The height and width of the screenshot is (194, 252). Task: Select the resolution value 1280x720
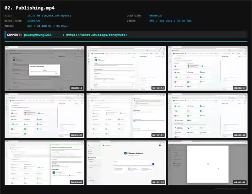tap(34, 21)
